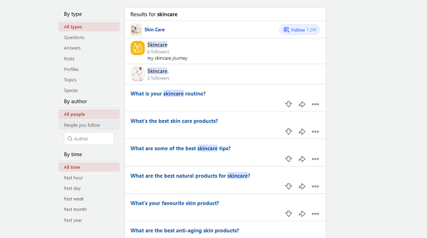
Task: Open 'What are some of the best skincare tips?'
Action: (x=181, y=148)
